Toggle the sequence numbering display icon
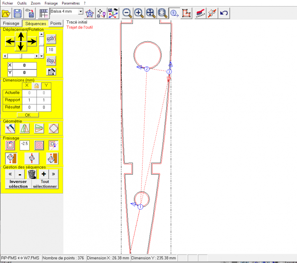297x263 pixels. pos(174,13)
